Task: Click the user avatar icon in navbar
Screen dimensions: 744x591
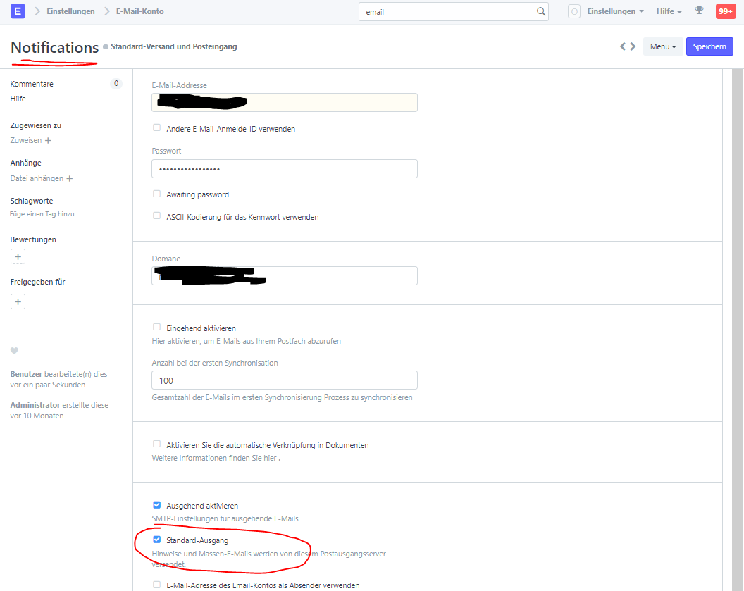Action: [x=573, y=11]
